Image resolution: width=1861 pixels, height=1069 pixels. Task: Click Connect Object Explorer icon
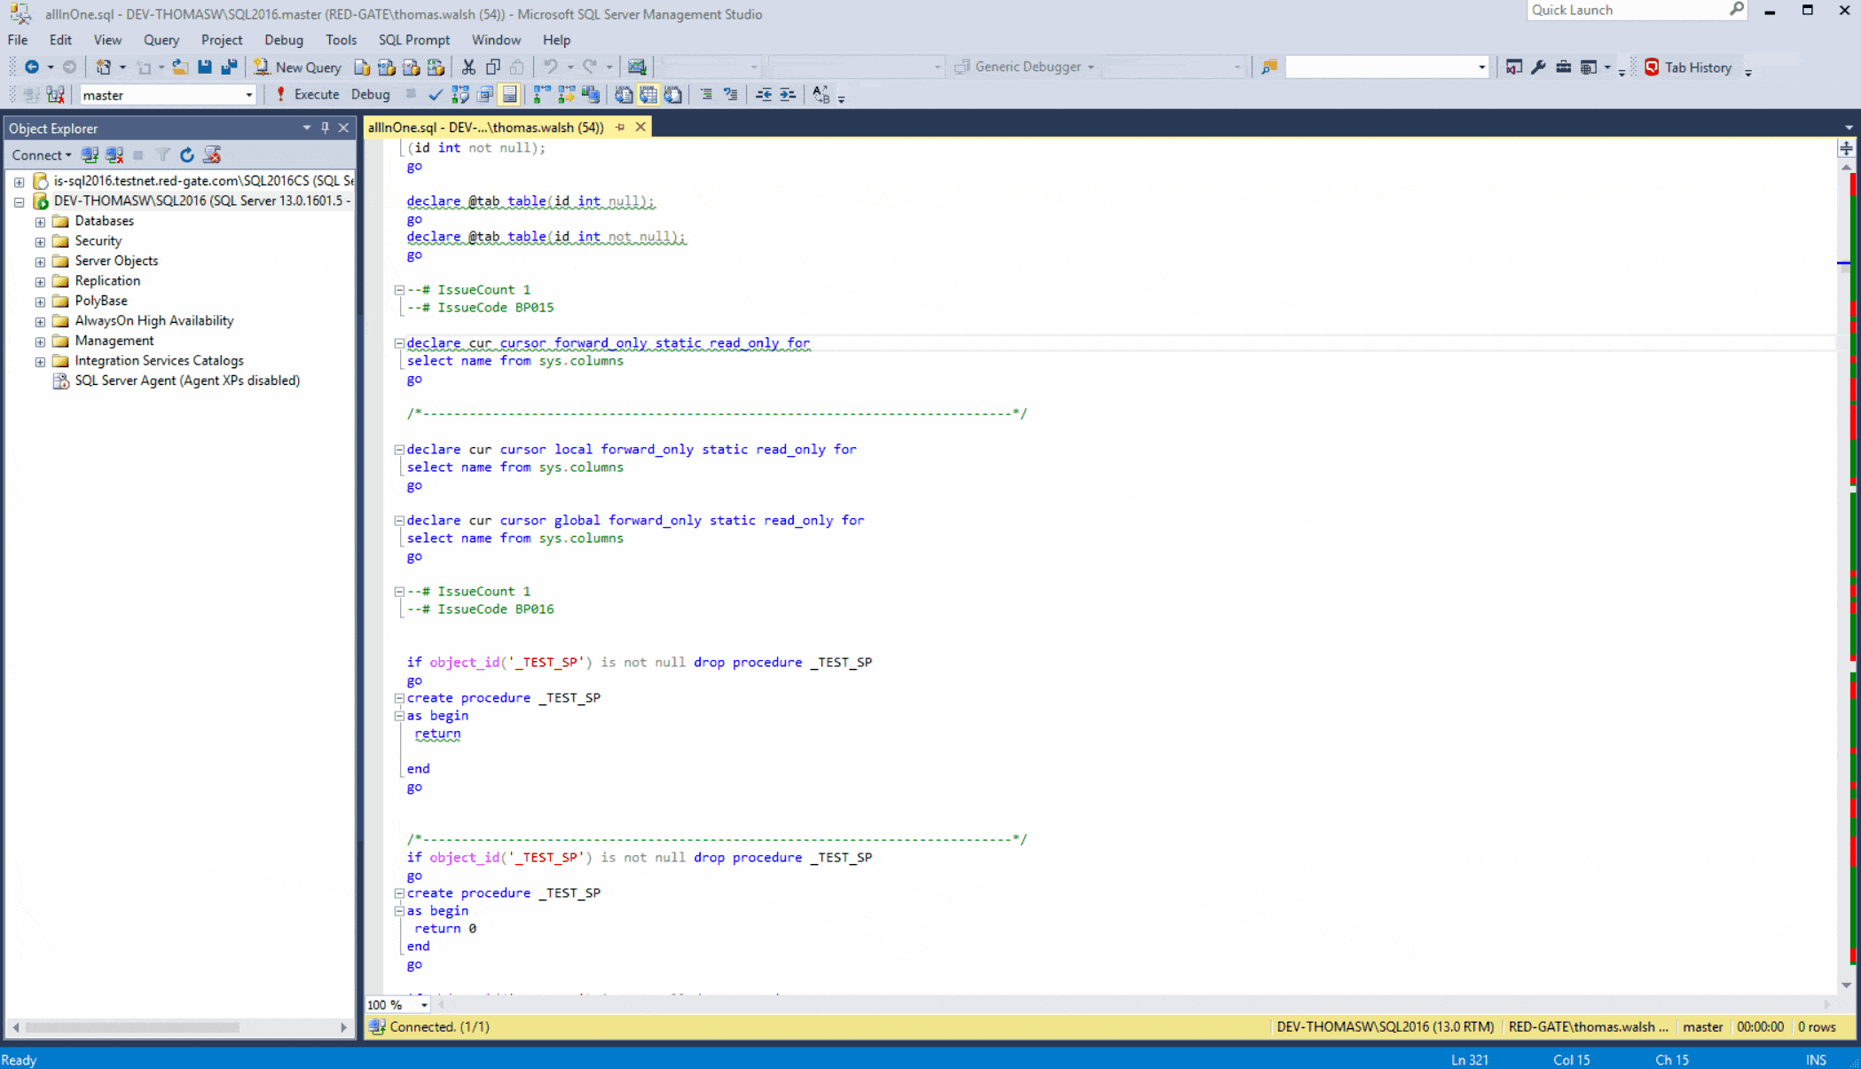pyautogui.click(x=90, y=155)
